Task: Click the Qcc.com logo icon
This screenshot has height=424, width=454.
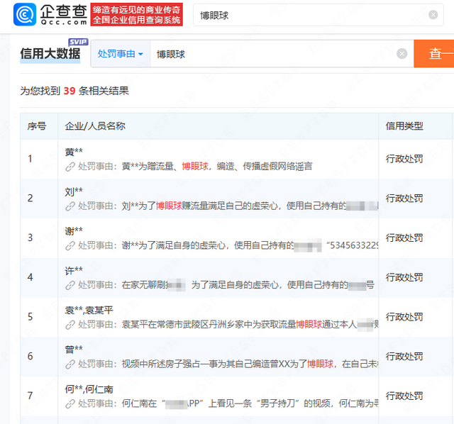Action: (x=25, y=14)
